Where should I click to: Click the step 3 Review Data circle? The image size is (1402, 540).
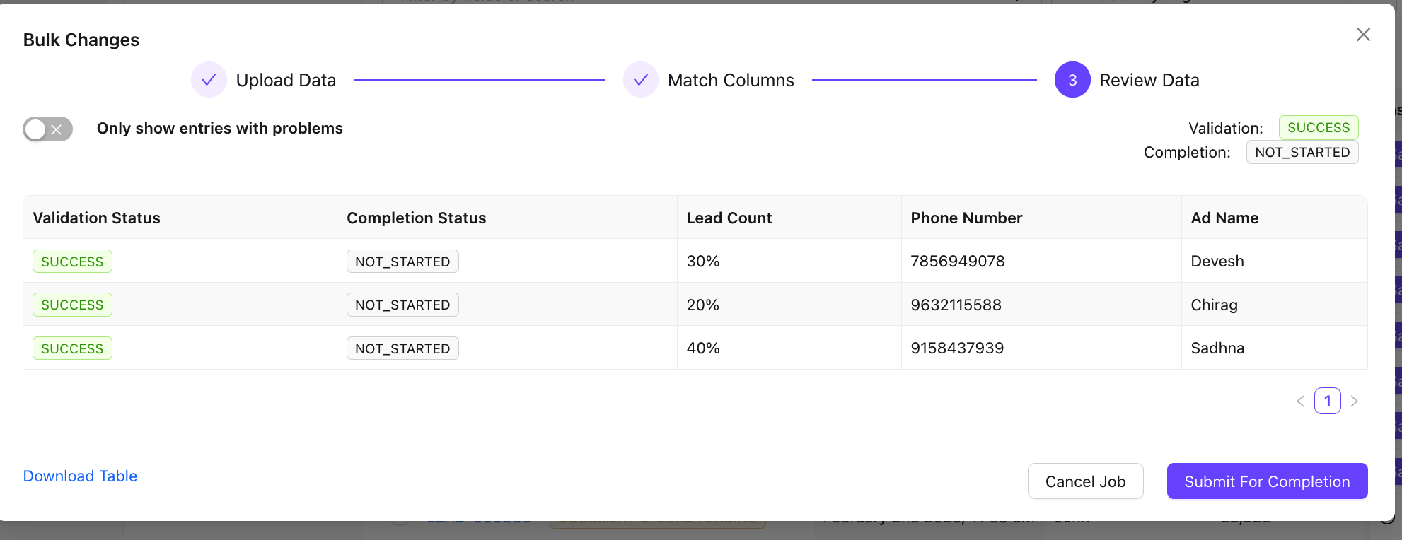pos(1072,80)
